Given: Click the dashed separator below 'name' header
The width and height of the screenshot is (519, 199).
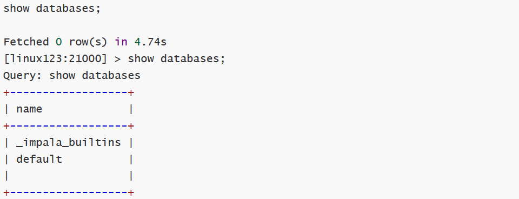Looking at the screenshot, I should (69, 126).
